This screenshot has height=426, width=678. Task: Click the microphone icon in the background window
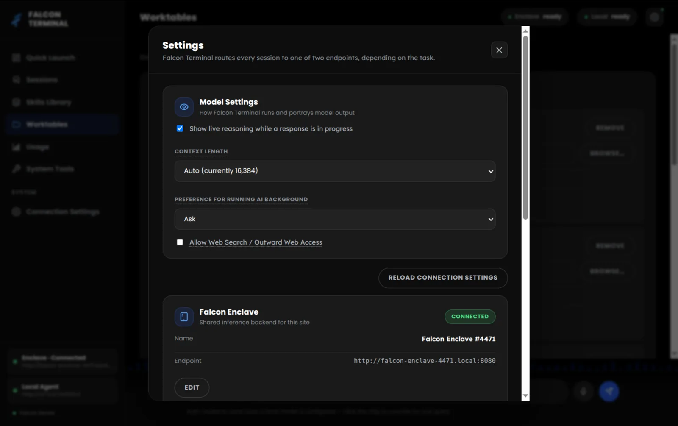coord(584,391)
